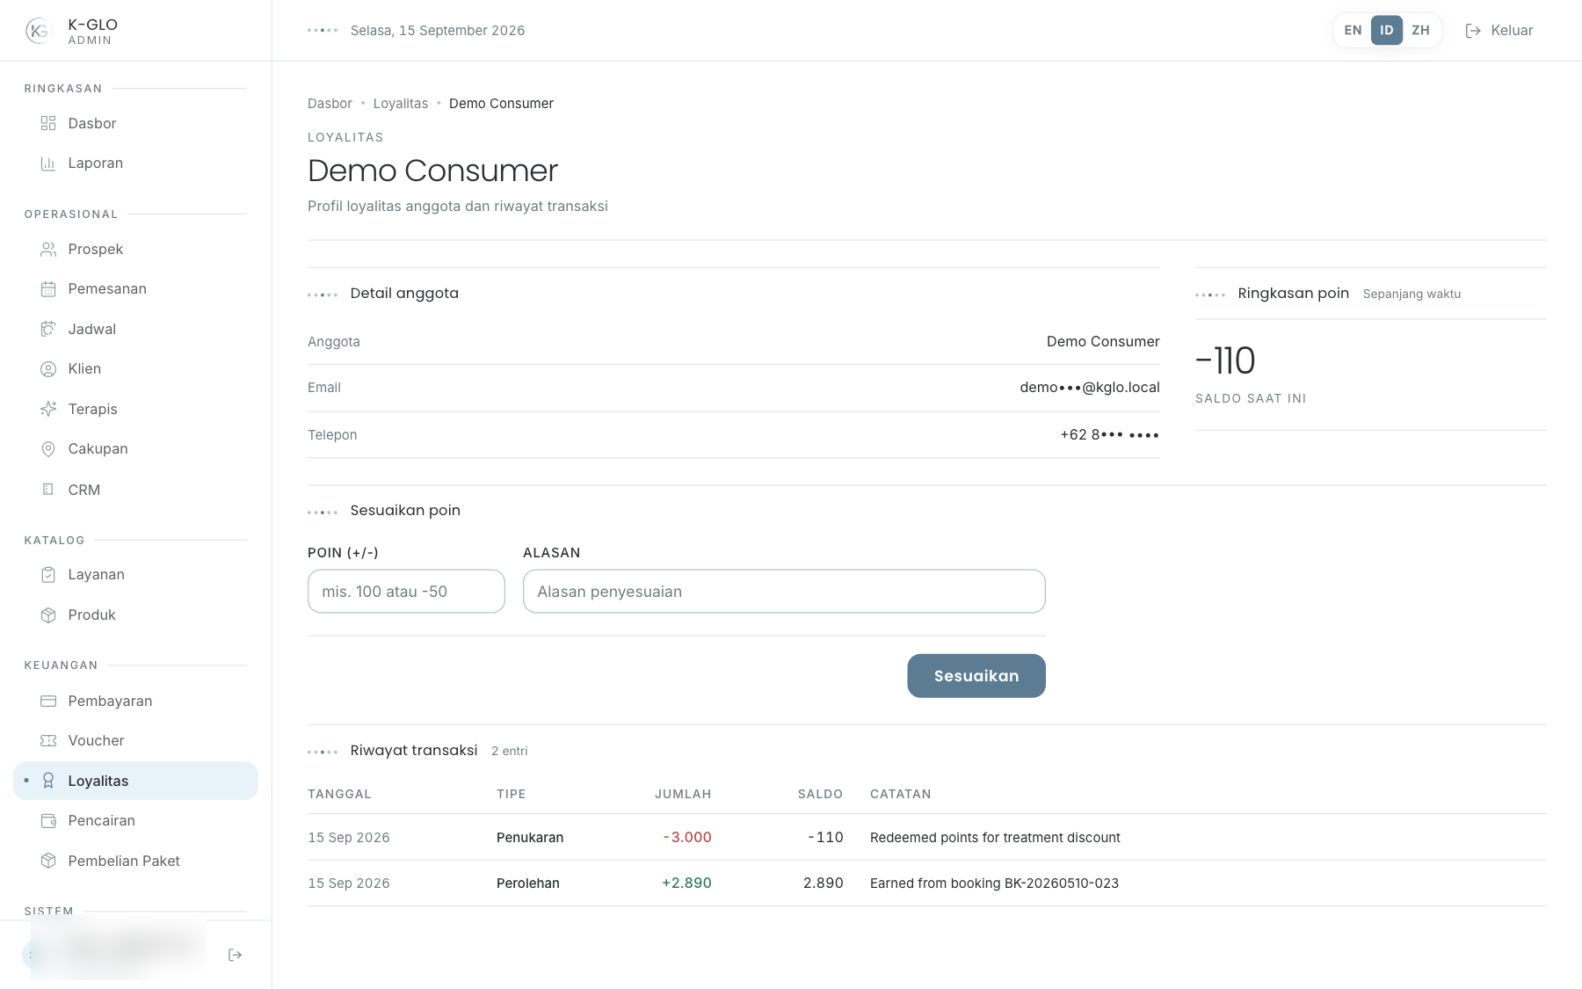The image size is (1582, 989).
Task: Switch language to ZH
Action: point(1420,30)
